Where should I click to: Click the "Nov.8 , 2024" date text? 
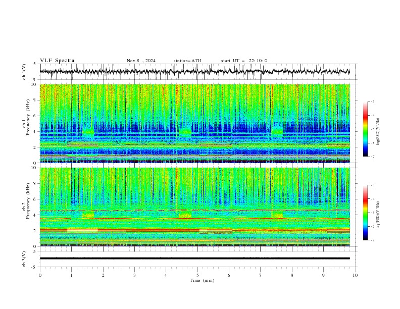pyautogui.click(x=141, y=61)
